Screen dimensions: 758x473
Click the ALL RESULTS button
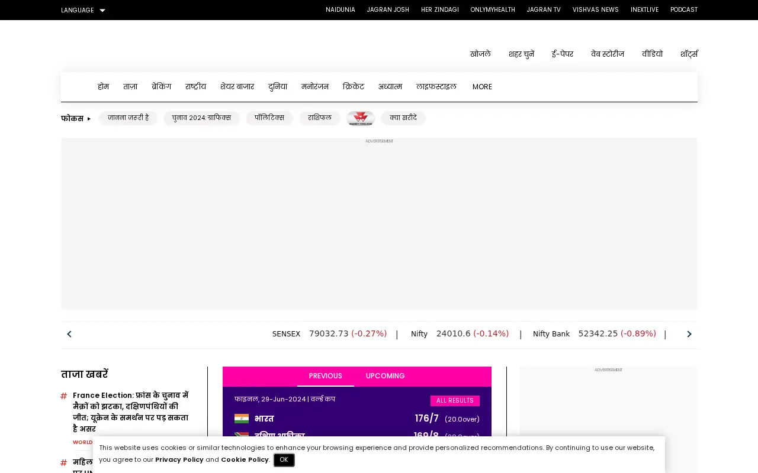(x=455, y=401)
